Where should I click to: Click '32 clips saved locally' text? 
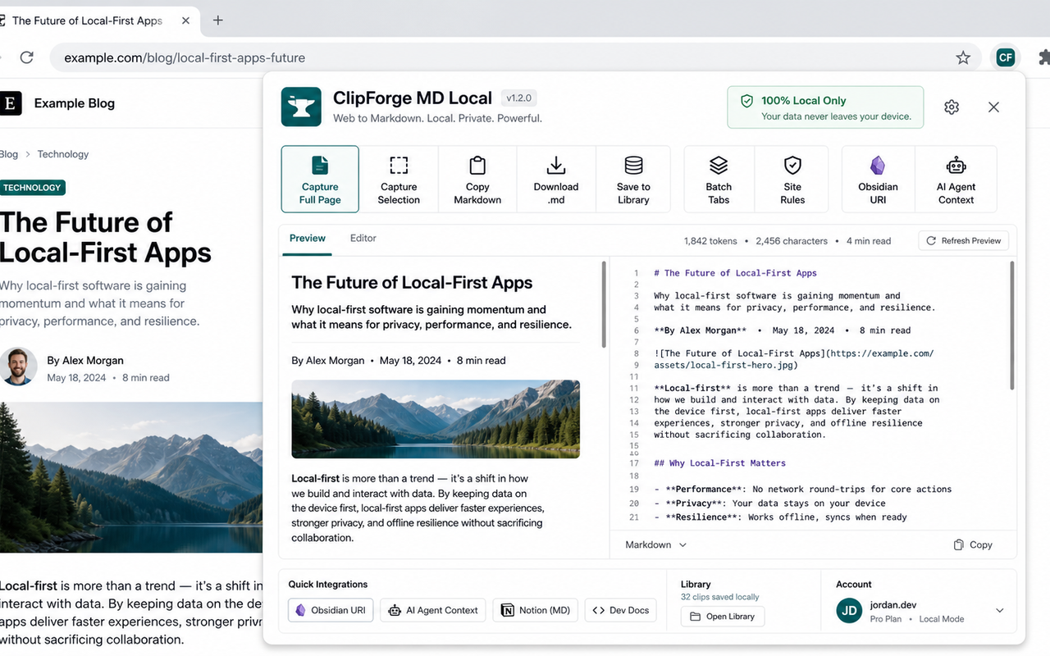coord(720,597)
